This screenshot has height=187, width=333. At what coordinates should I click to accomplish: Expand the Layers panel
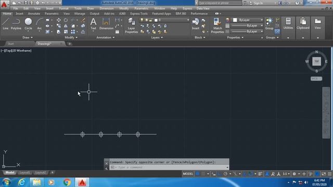tap(157, 37)
